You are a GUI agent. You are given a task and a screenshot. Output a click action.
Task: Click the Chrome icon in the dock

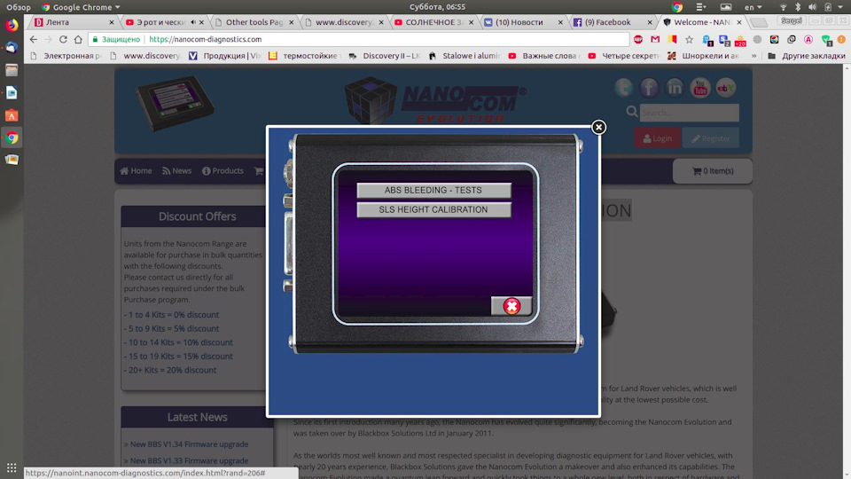pos(12,137)
